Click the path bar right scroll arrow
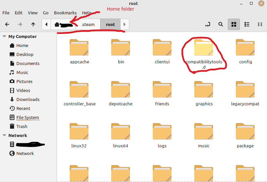 click(x=125, y=24)
